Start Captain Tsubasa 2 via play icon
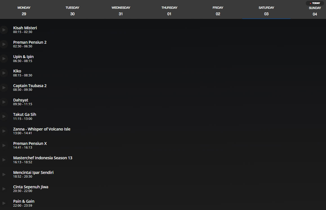The width and height of the screenshot is (326, 210). 4,88
